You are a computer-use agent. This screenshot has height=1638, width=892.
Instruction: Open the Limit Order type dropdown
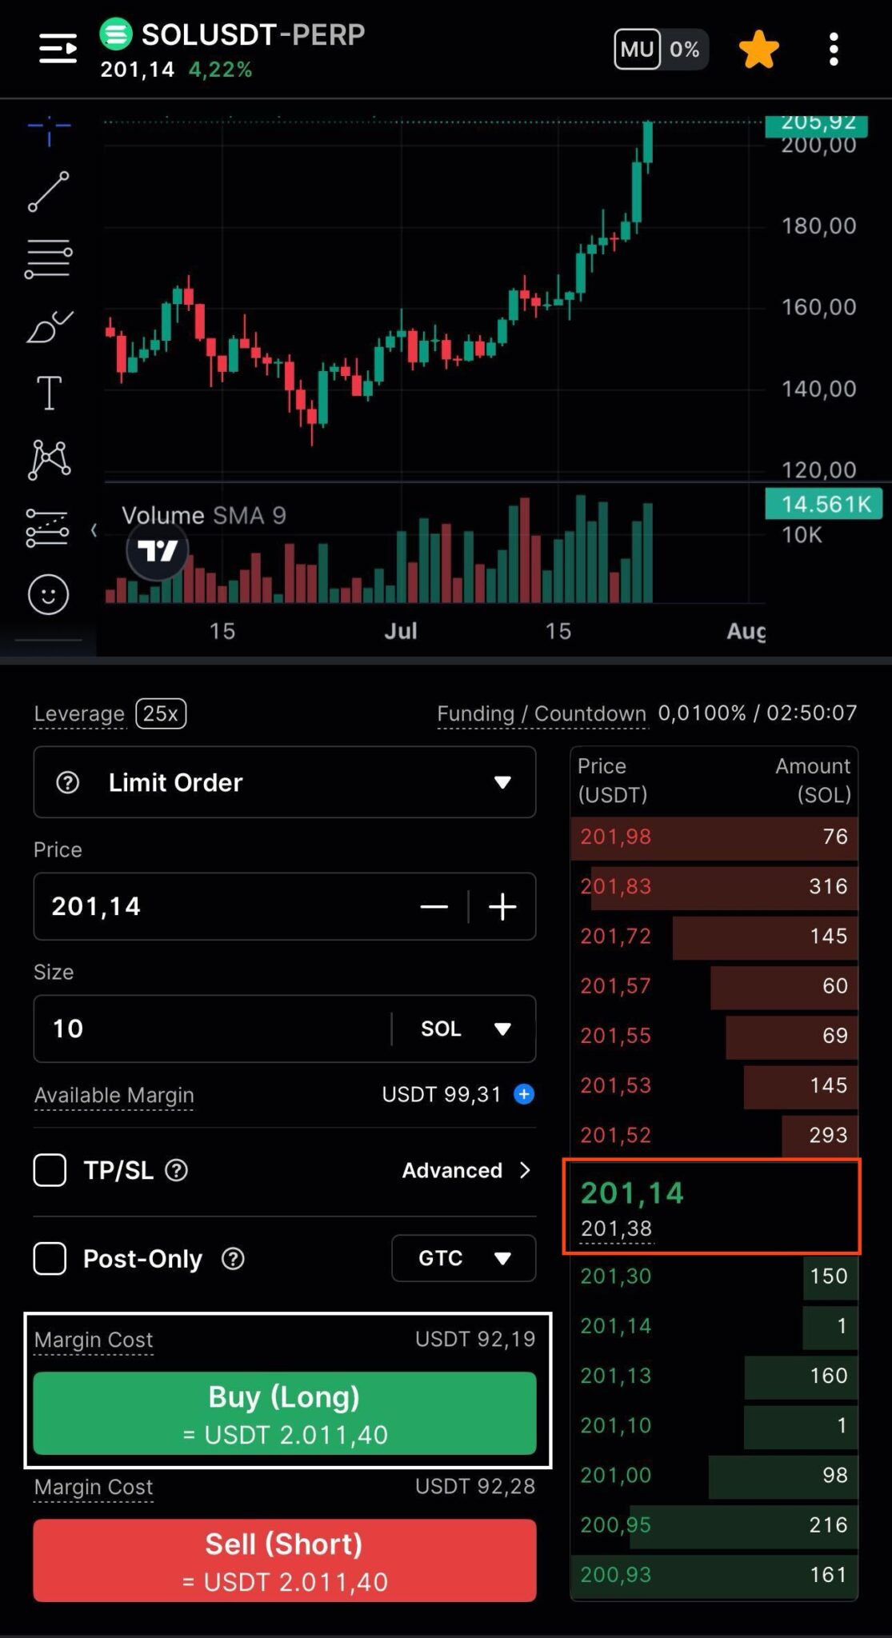pos(285,782)
